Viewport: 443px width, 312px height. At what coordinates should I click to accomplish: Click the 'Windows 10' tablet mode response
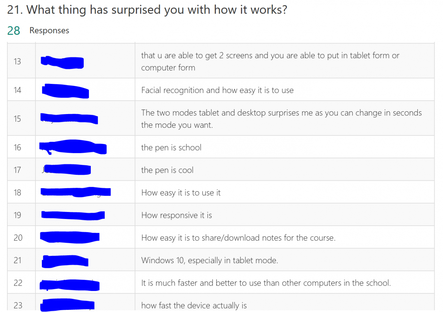click(x=210, y=260)
